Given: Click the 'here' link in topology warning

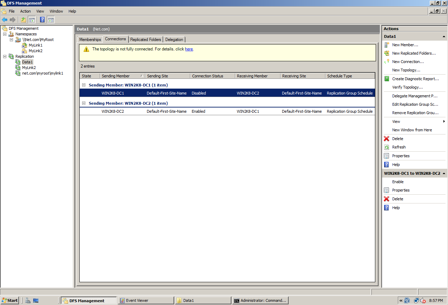Looking at the screenshot, I should point(189,49).
